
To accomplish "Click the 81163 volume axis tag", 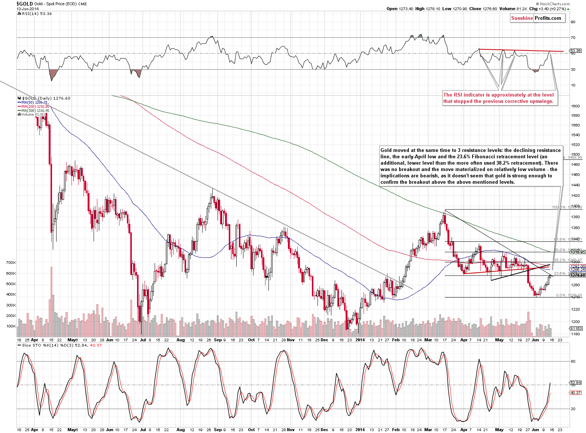I will [576, 328].
